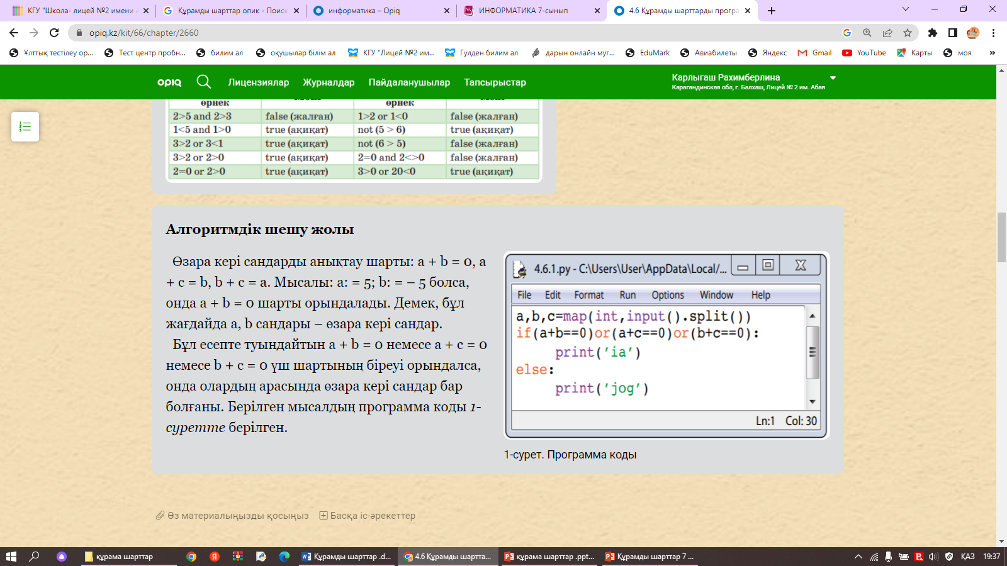Expand the hidden bookmarks chevron
The height and width of the screenshot is (566, 1007).
[x=993, y=53]
